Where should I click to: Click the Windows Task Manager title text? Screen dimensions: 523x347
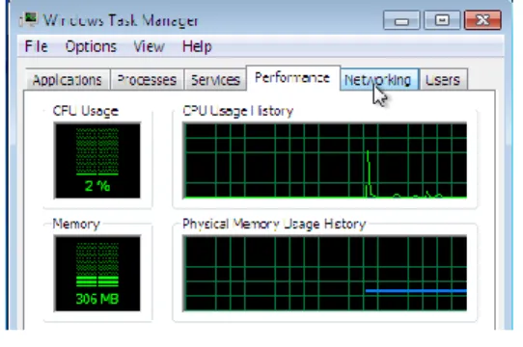pyautogui.click(x=121, y=20)
